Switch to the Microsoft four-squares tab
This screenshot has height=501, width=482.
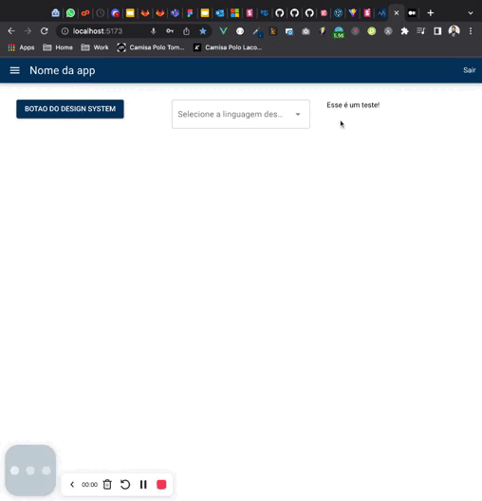tap(234, 13)
